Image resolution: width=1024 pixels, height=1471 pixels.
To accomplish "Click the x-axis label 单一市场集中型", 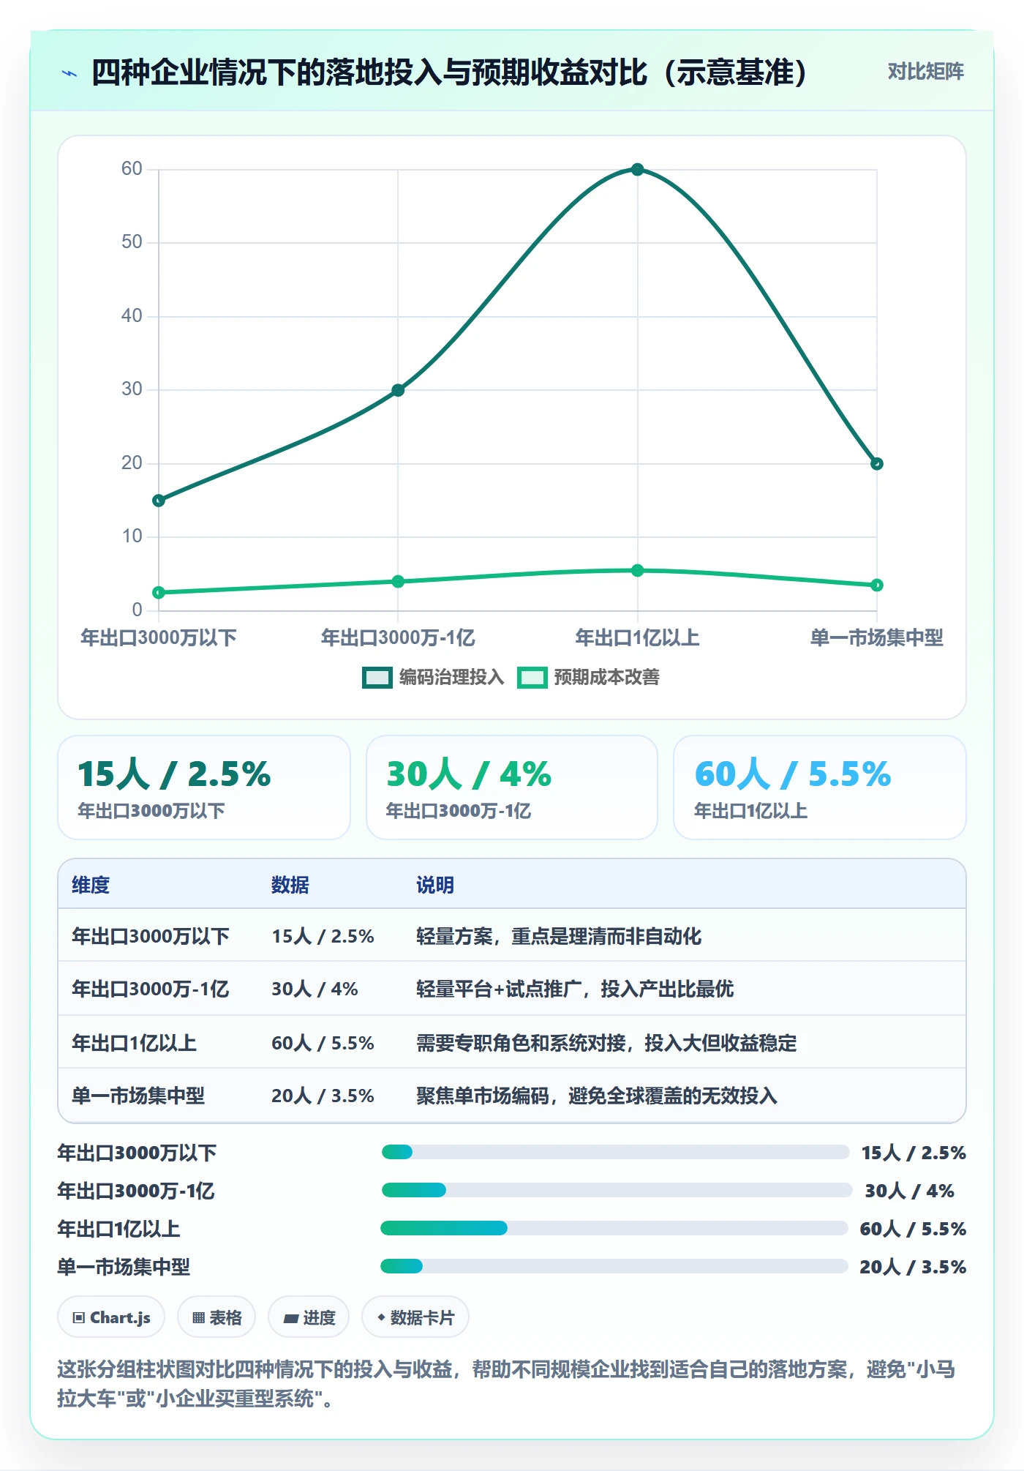I will tap(877, 638).
